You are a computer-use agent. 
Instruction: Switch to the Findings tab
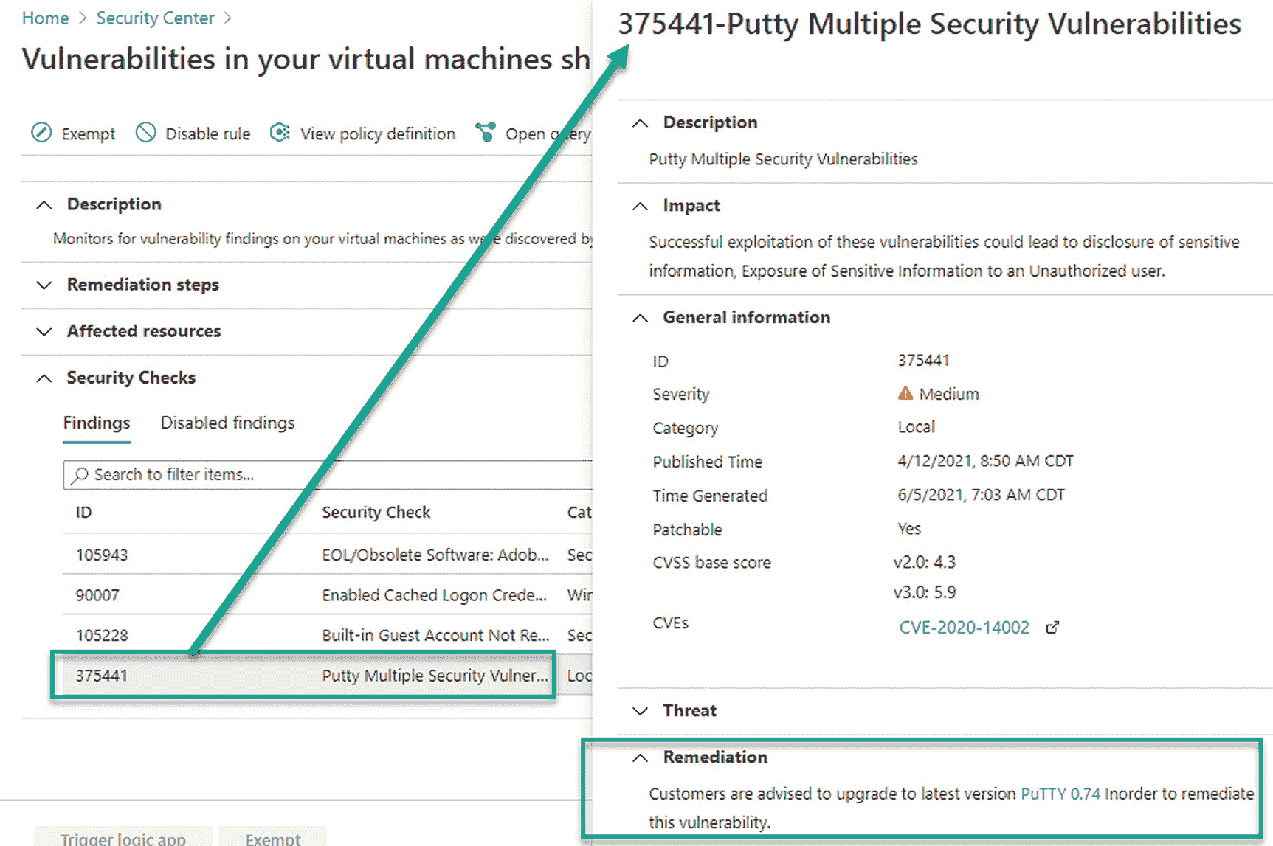pos(97,423)
